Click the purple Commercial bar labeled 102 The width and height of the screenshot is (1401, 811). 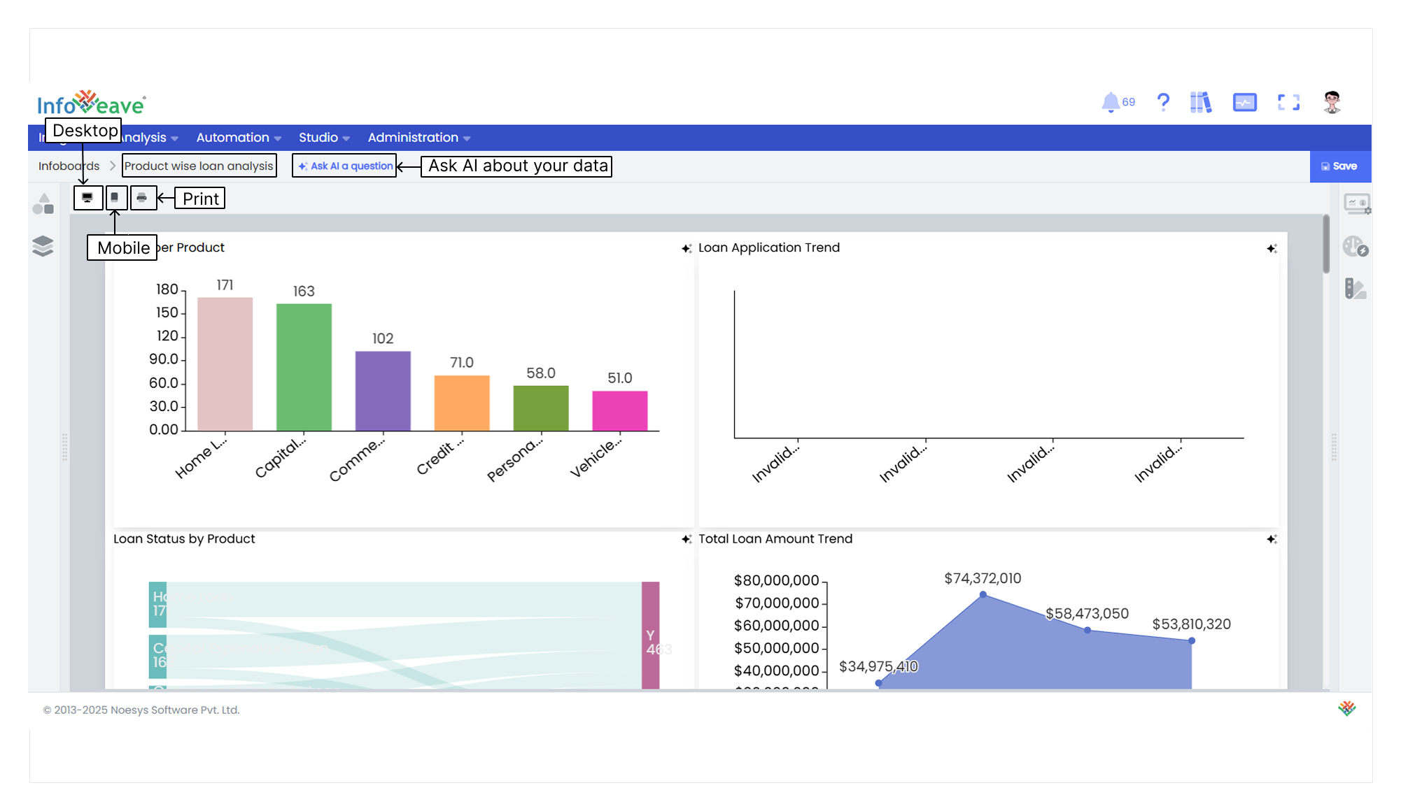tap(383, 391)
